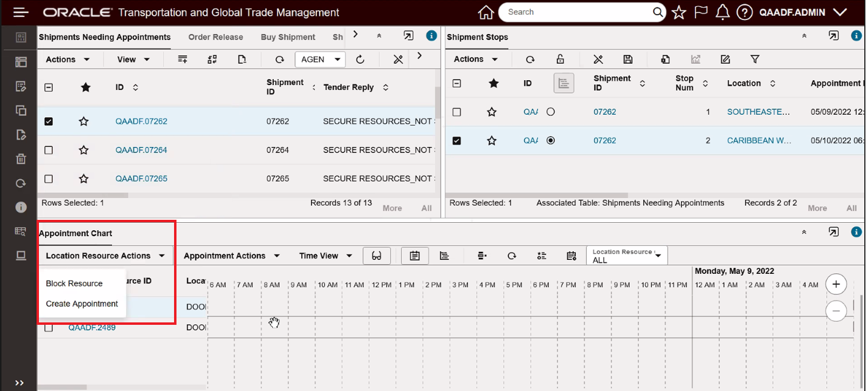Click the Refresh icon in Shipments Needing Appointments toolbar

279,59
